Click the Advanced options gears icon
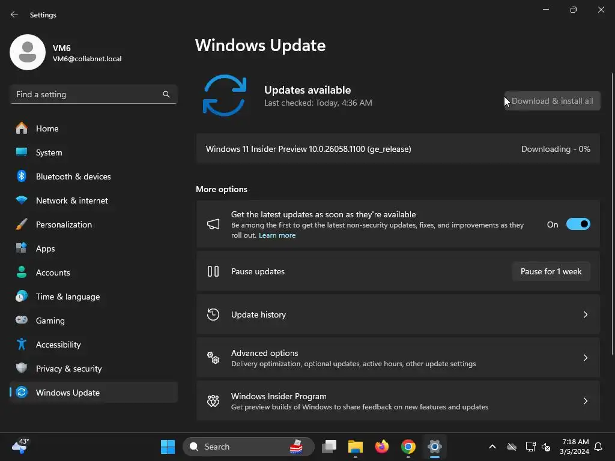The image size is (615, 461). 213,358
